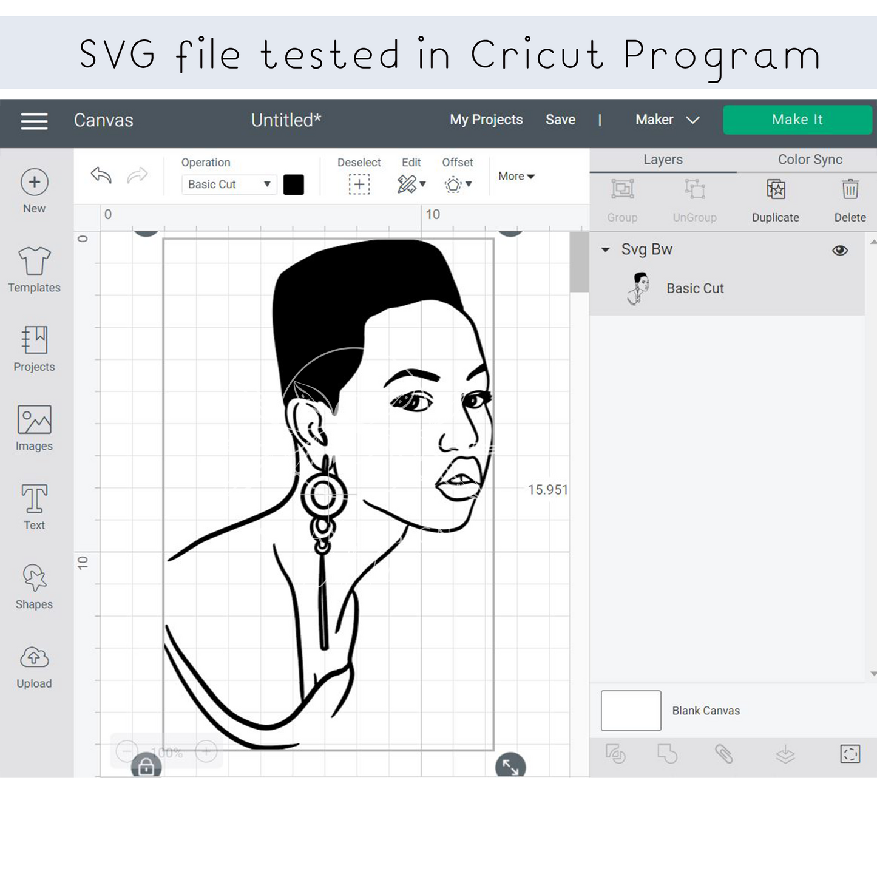Click the black color swatch
The width and height of the screenshot is (877, 877).
click(294, 185)
